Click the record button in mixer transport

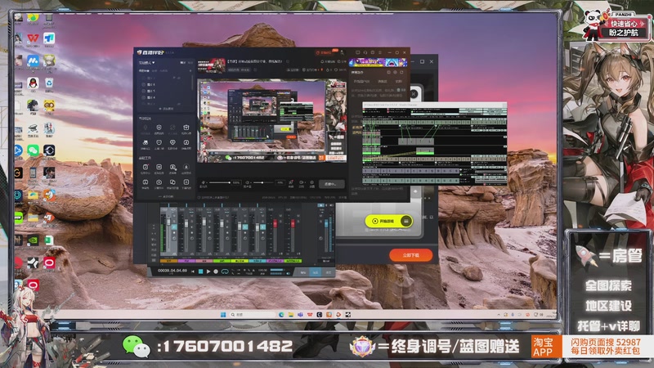click(x=216, y=272)
